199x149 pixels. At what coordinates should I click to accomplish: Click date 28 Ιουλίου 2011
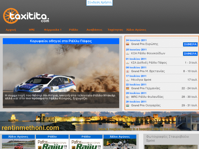pyautogui.click(x=136, y=93)
